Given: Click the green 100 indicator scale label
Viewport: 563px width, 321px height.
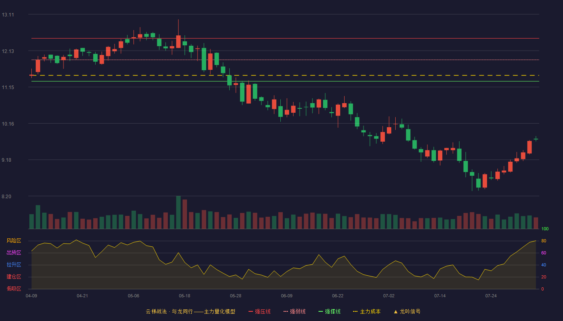Looking at the screenshot, I should click(545, 229).
